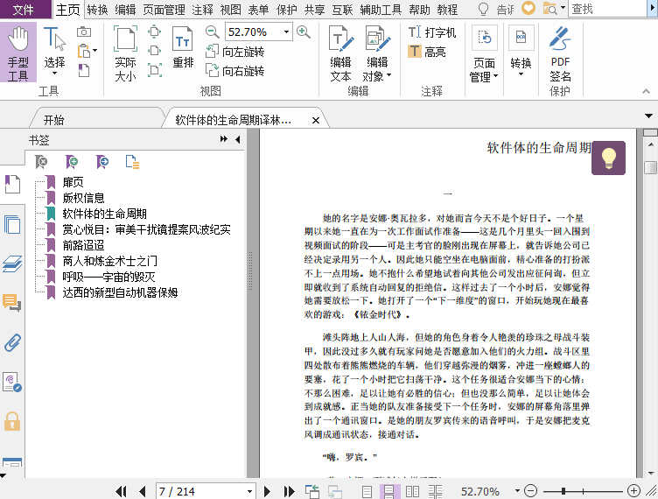Jump to the last page
This screenshot has height=499, width=658.
(x=289, y=491)
